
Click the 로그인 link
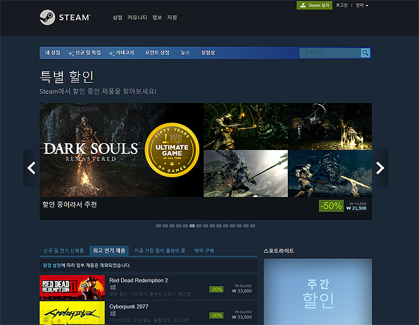pyautogui.click(x=342, y=5)
